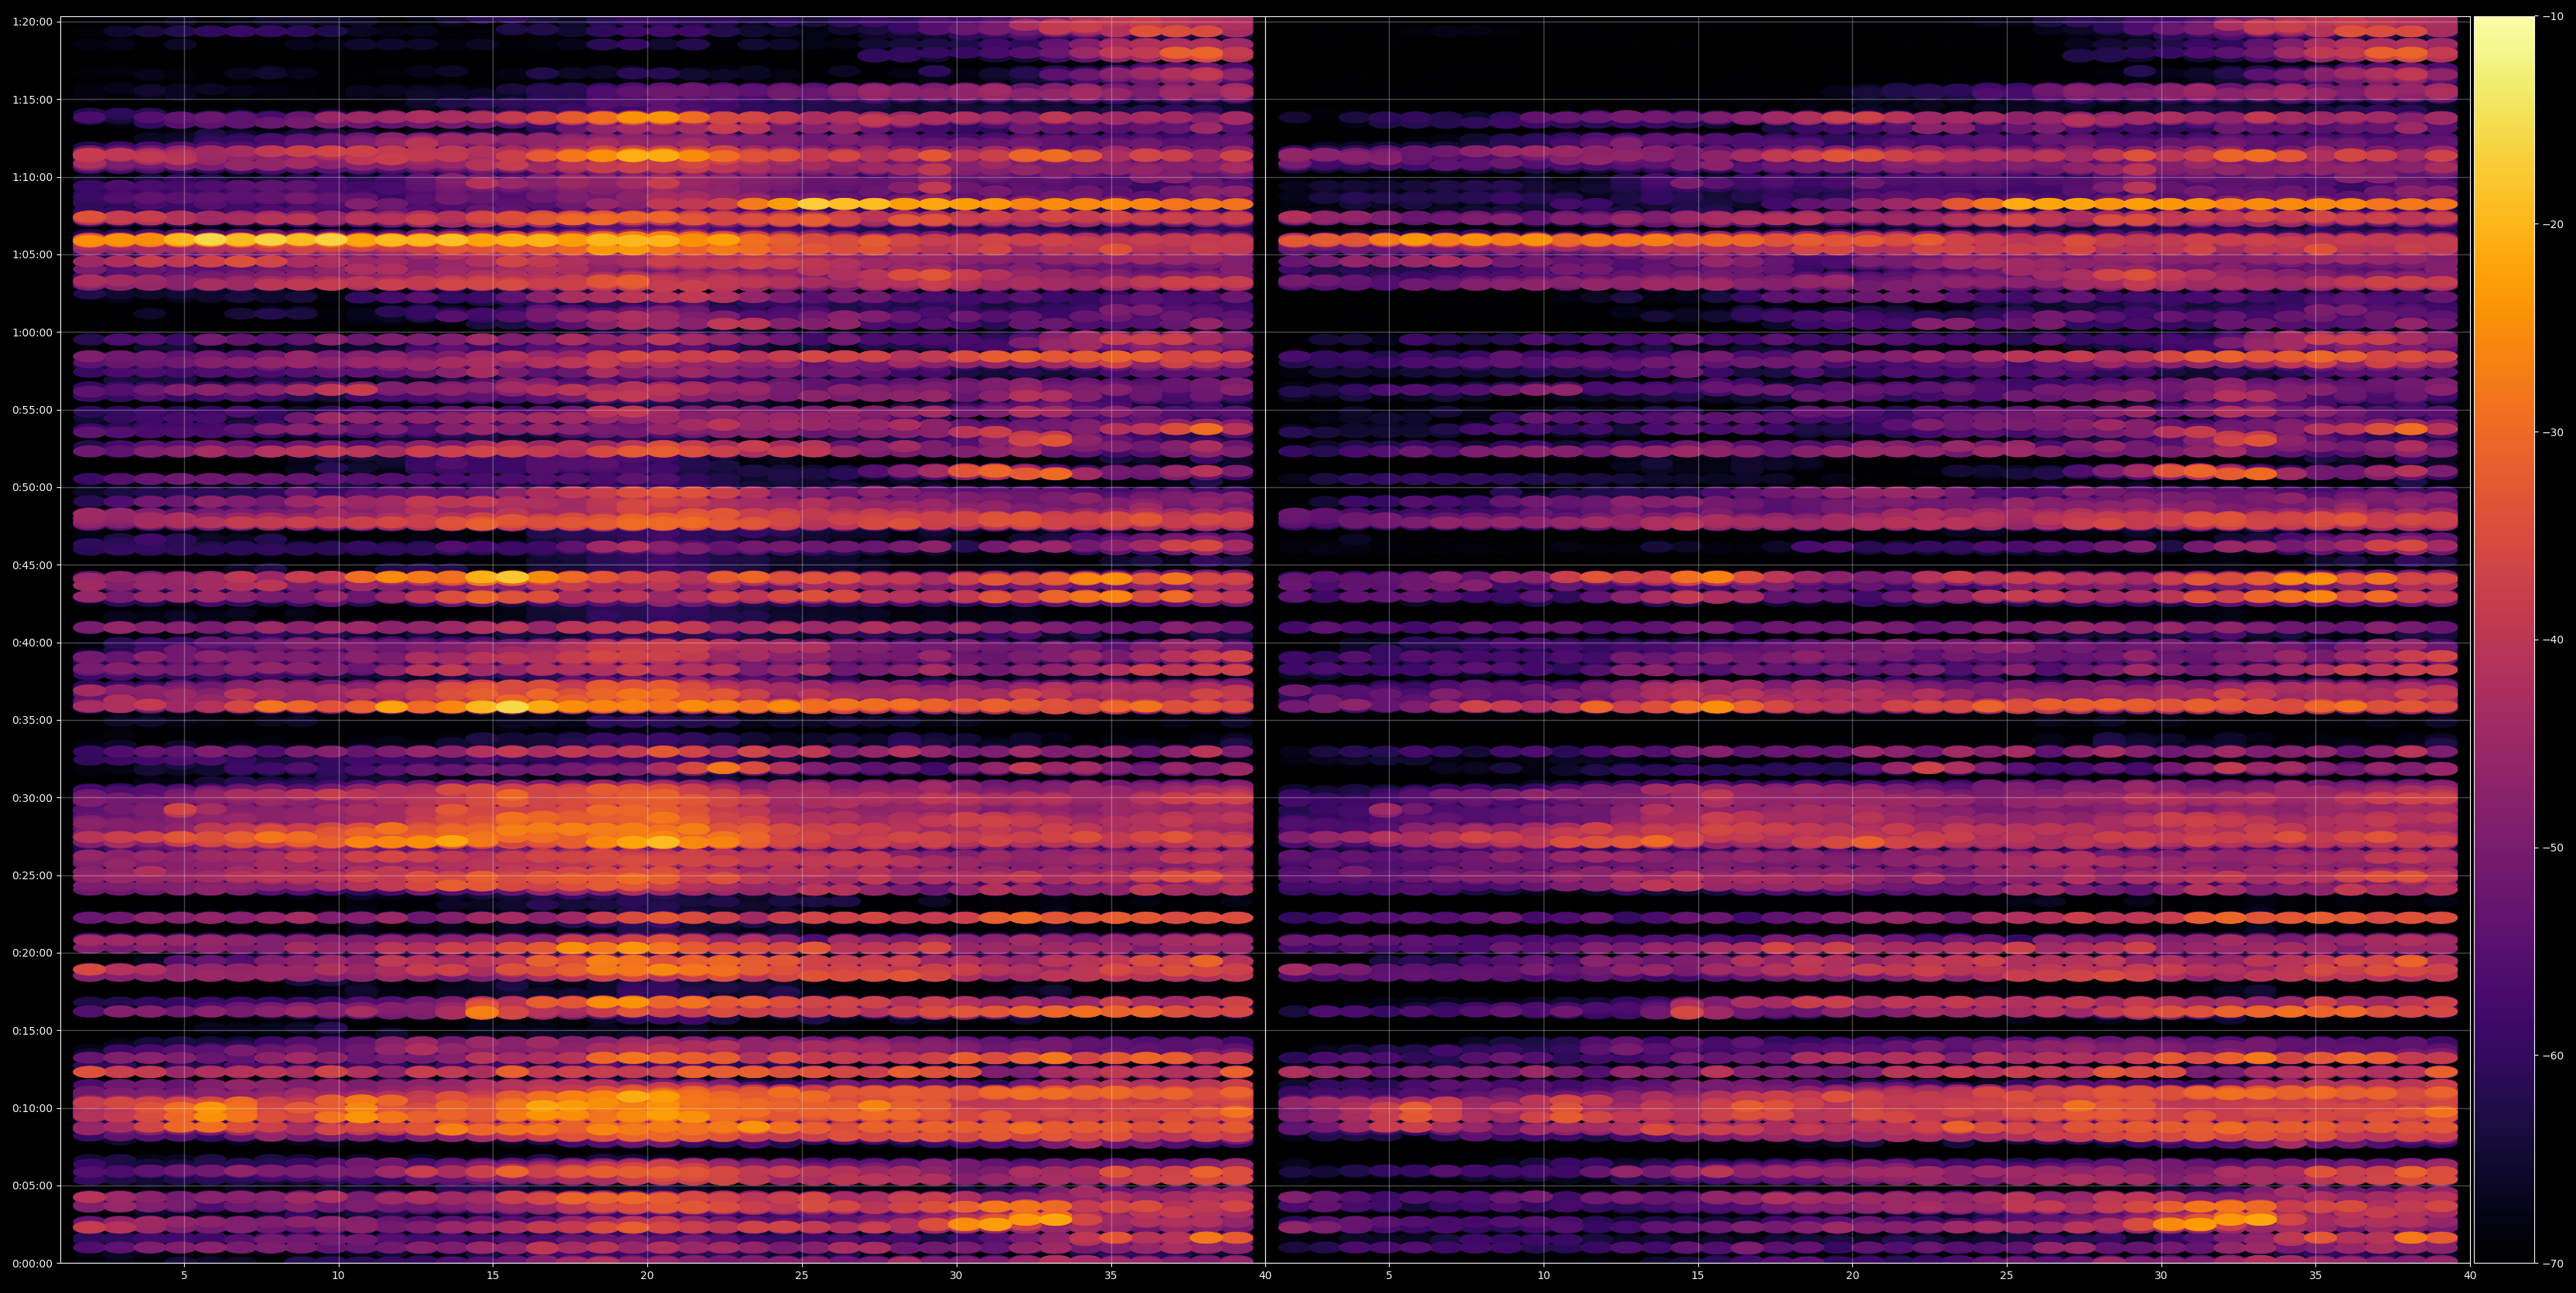Select the −50 colorbar tick label
Viewport: 2576px width, 1293px height.
2553,848
